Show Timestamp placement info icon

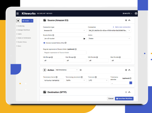pyautogui.click(x=82, y=77)
